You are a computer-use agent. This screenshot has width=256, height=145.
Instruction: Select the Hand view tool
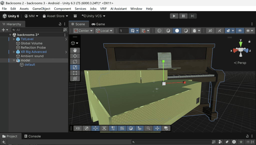click(x=75, y=50)
